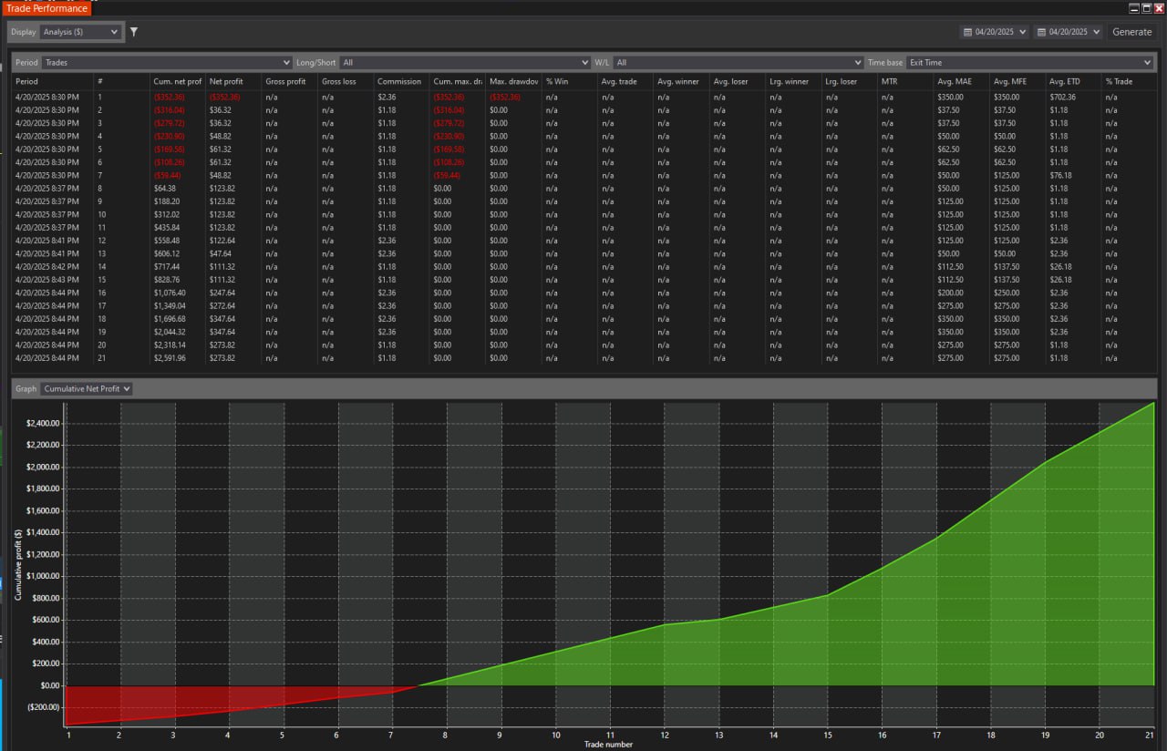Minimize the Trade Performance window
Image resolution: width=1167 pixels, height=751 pixels.
1133,7
